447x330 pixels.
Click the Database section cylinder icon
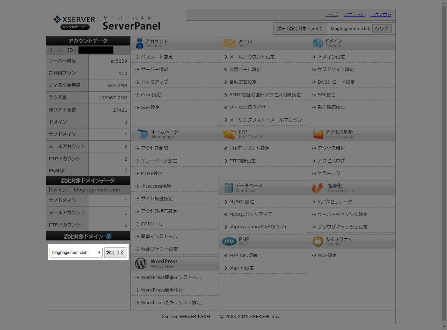[x=229, y=188]
